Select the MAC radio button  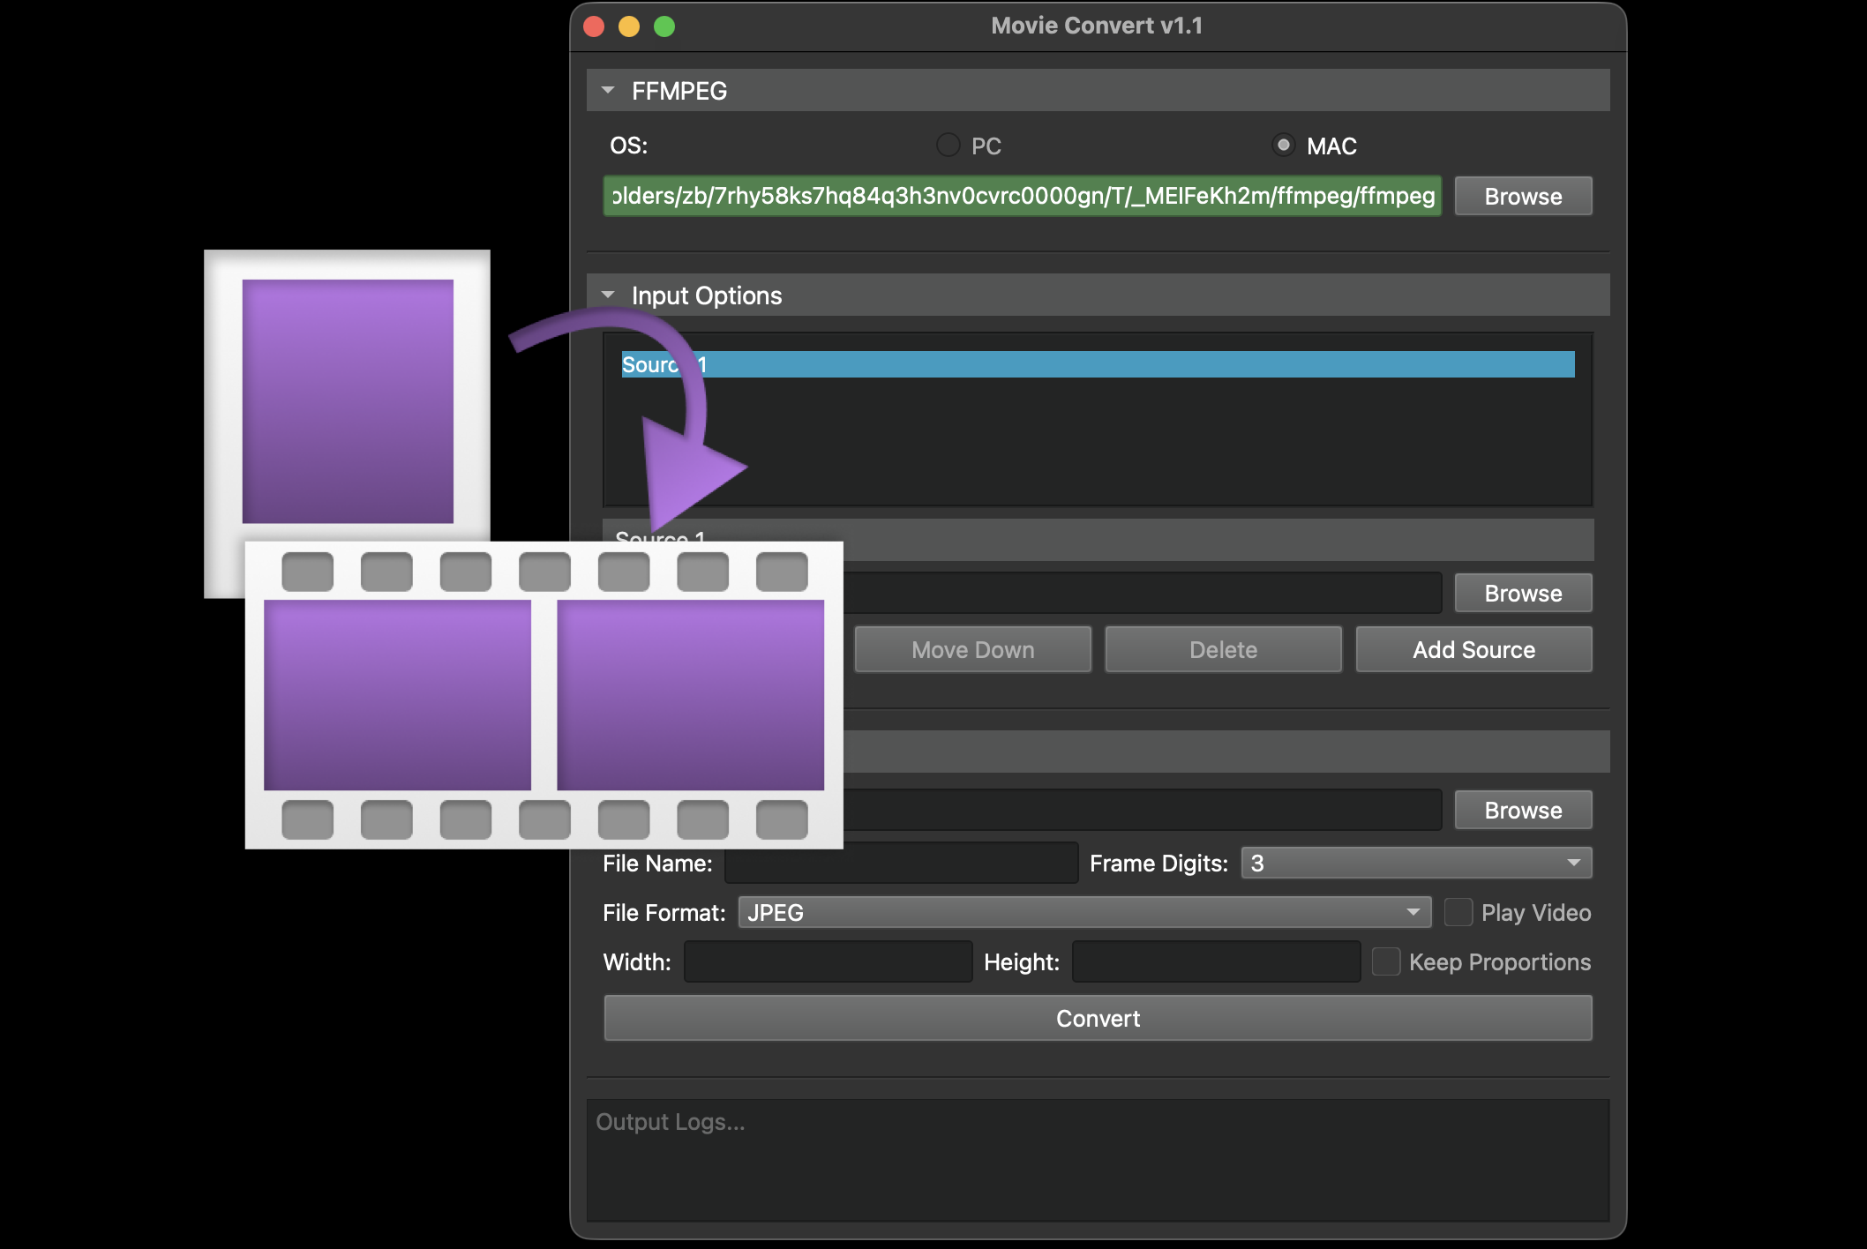tap(1283, 146)
